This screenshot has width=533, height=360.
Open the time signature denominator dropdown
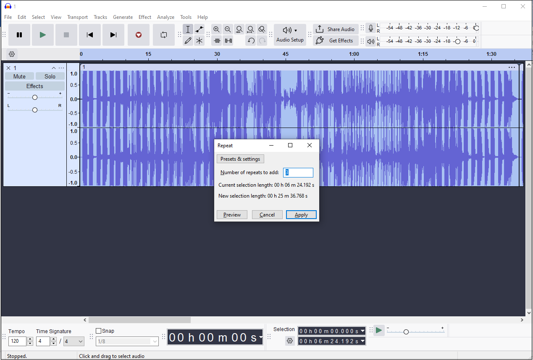pos(74,341)
